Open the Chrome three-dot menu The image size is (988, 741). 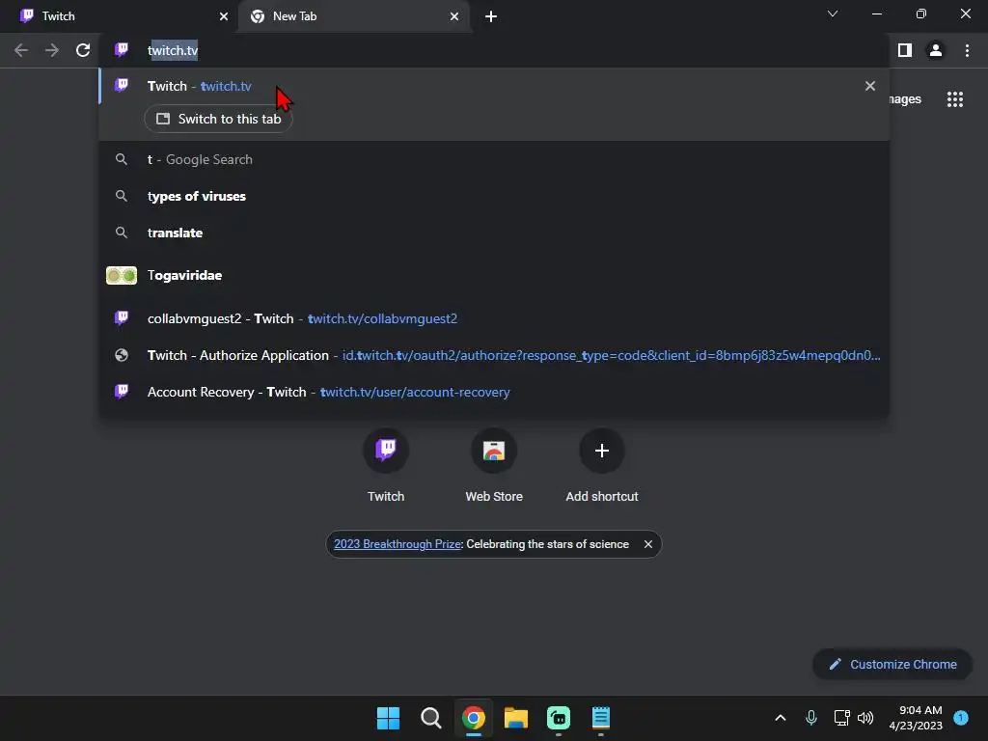click(x=967, y=50)
